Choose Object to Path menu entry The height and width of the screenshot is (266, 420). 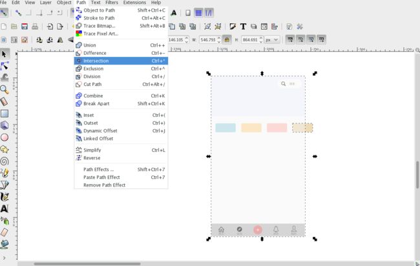[x=121, y=10]
